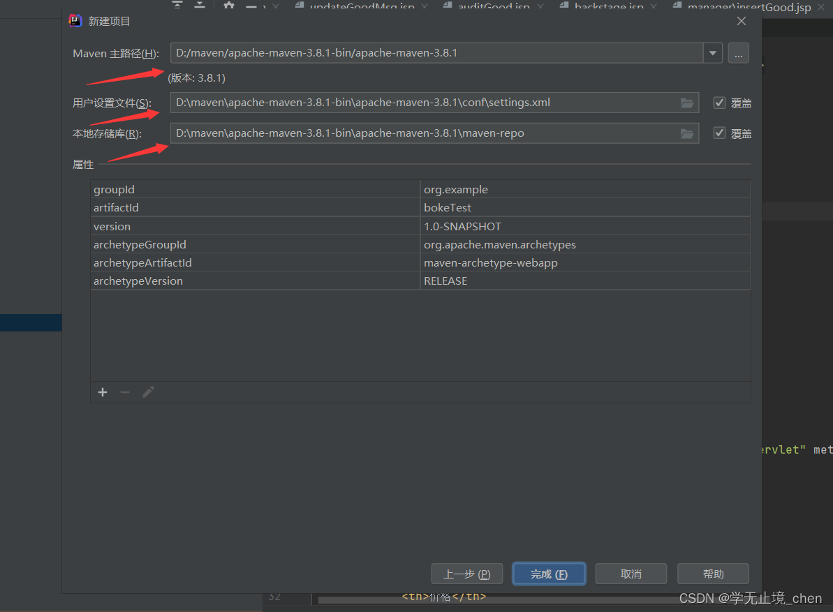Viewport: 833px width, 612px height.
Task: Click the browse '...' button for Maven home
Action: 739,53
